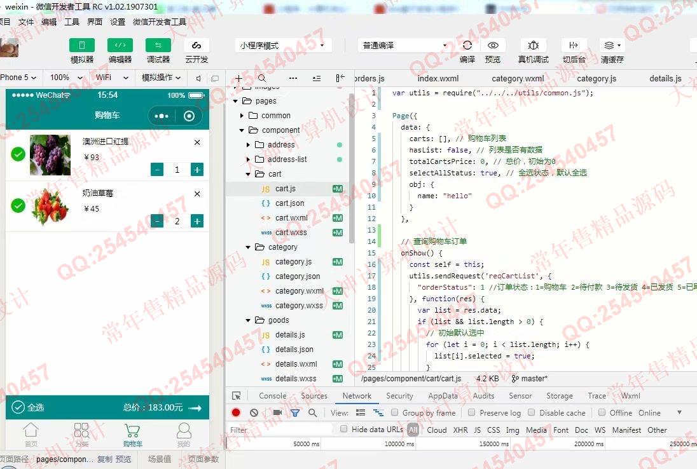The height and width of the screenshot is (469, 697).
Task: Filter network requests by XHR
Action: pyautogui.click(x=460, y=430)
